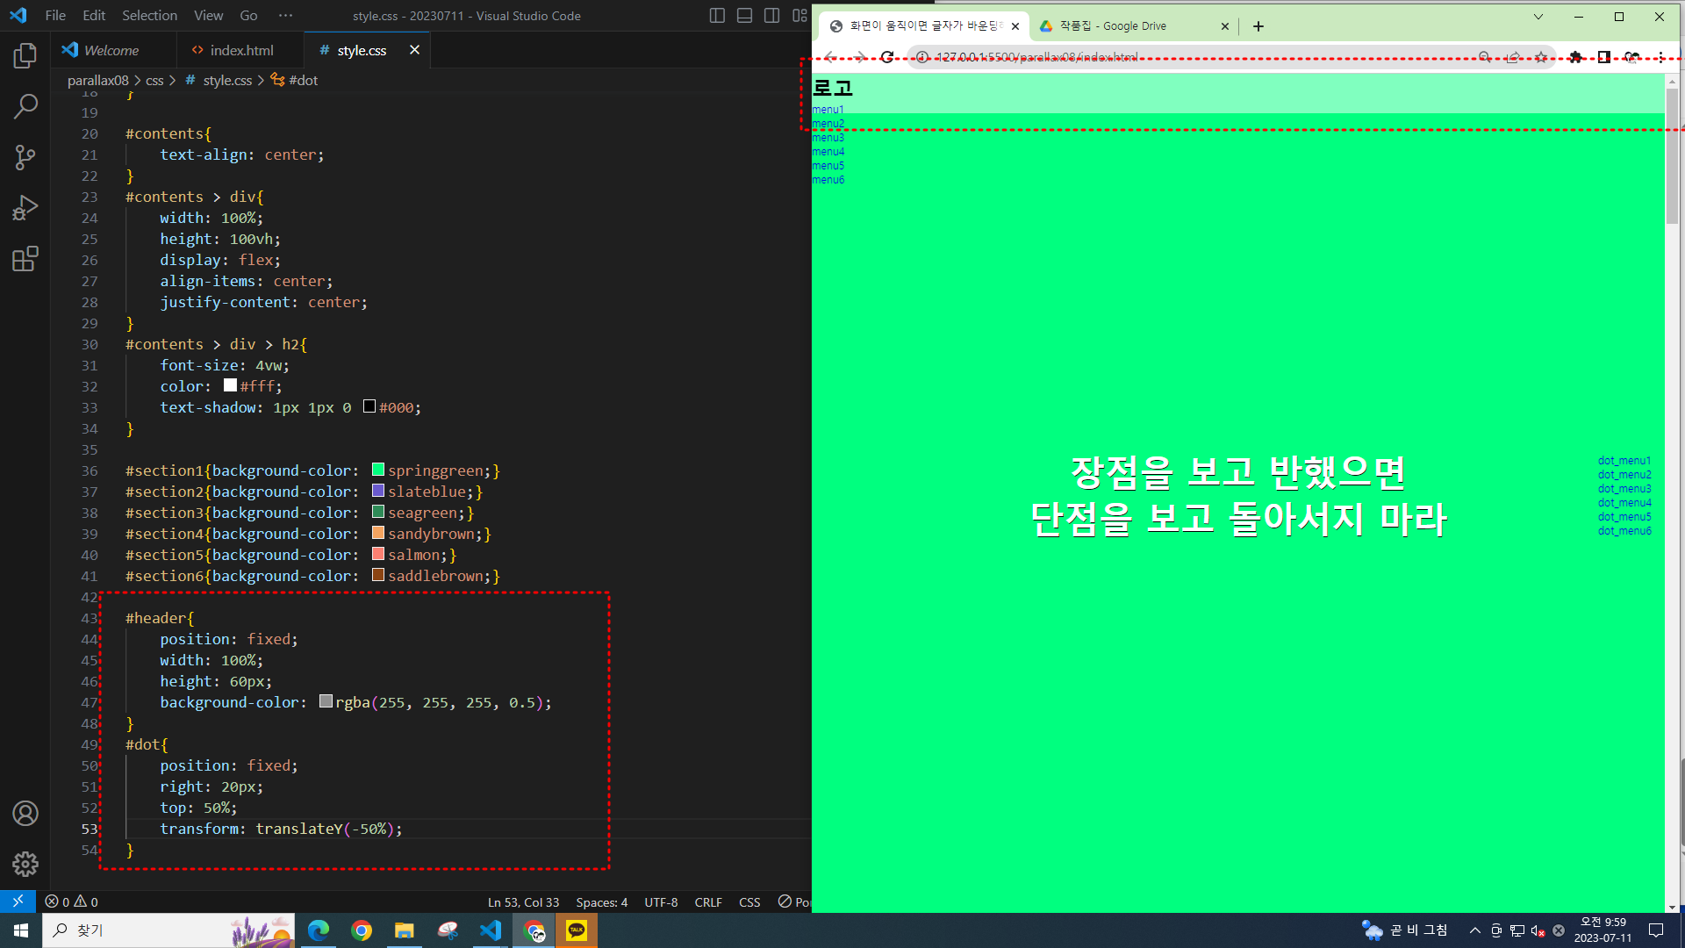Click the springgreen color swatch
Screen dimensions: 1685x948
pyautogui.click(x=378, y=470)
